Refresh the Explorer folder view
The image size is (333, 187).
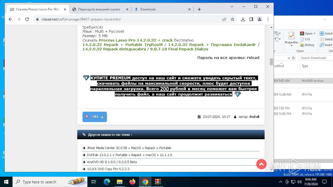tap(293, 58)
